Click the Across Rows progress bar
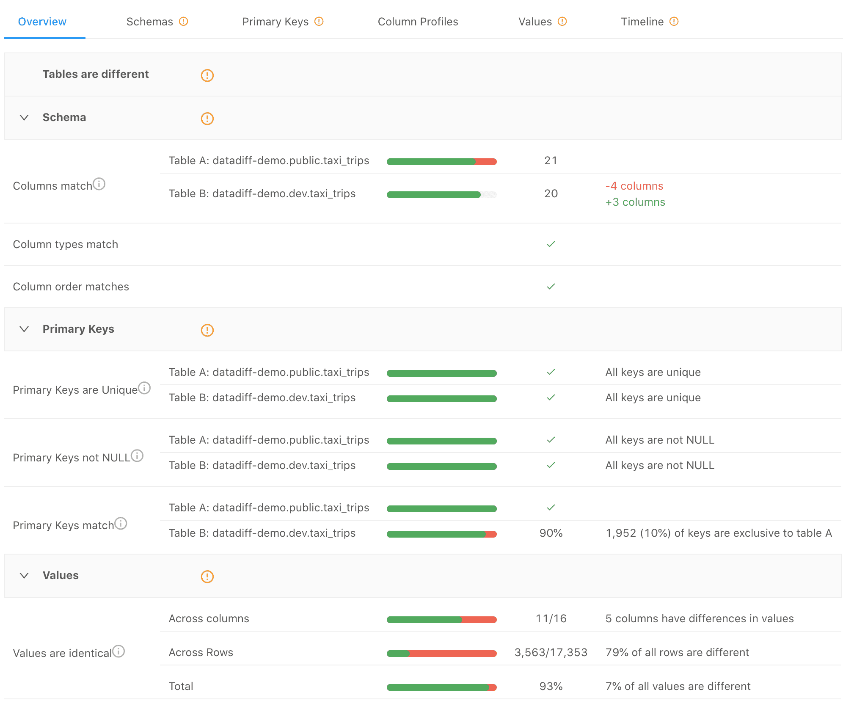 click(x=441, y=653)
